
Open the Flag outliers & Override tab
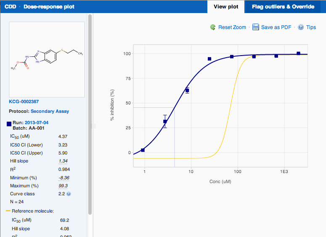pyautogui.click(x=283, y=7)
